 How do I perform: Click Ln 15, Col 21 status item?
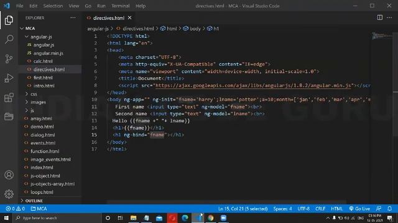pyautogui.click(x=243, y=209)
